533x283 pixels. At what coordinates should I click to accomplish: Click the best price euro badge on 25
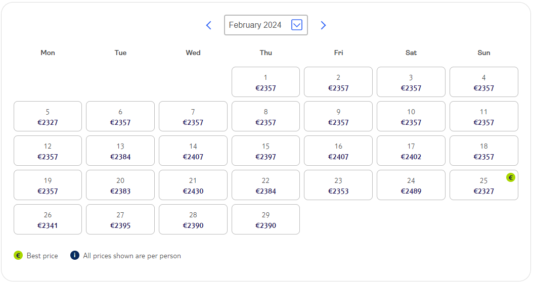pyautogui.click(x=511, y=177)
